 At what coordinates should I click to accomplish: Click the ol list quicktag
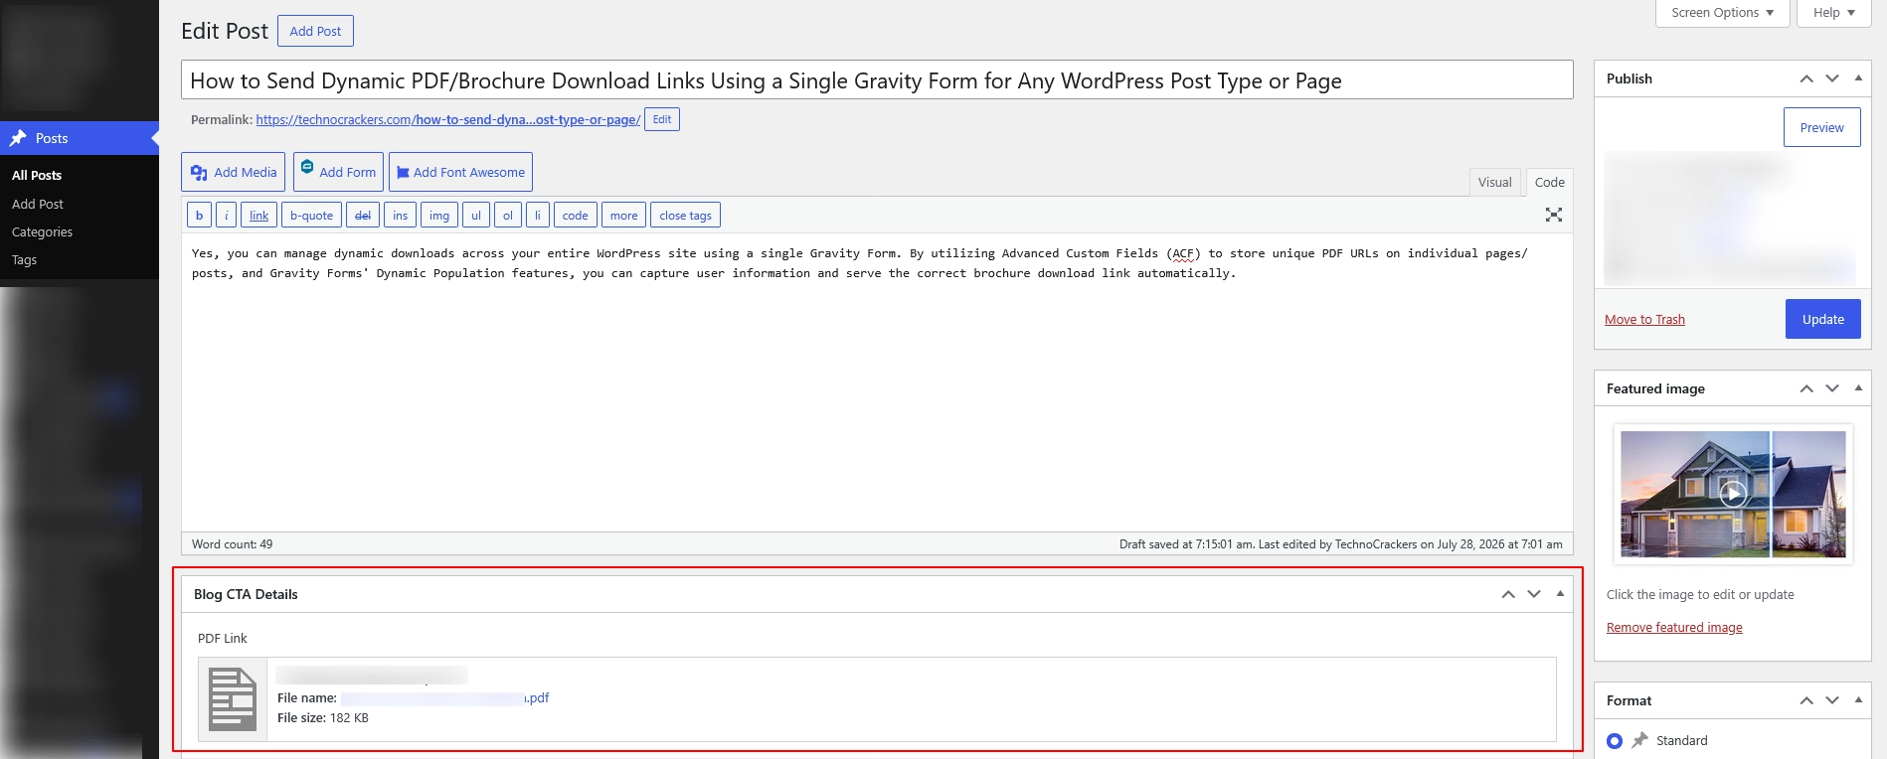coord(508,216)
